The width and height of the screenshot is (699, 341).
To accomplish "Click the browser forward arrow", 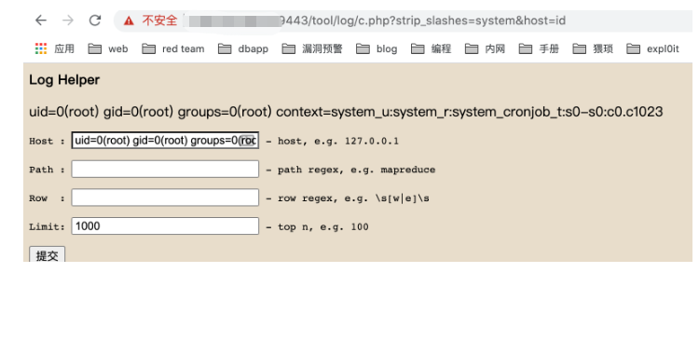I will coord(68,20).
